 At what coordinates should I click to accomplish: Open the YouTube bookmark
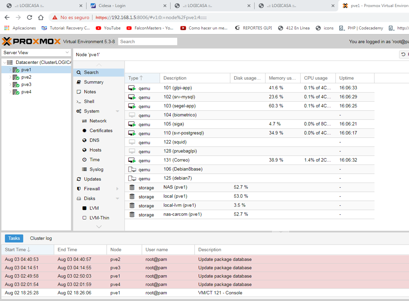coord(108,28)
